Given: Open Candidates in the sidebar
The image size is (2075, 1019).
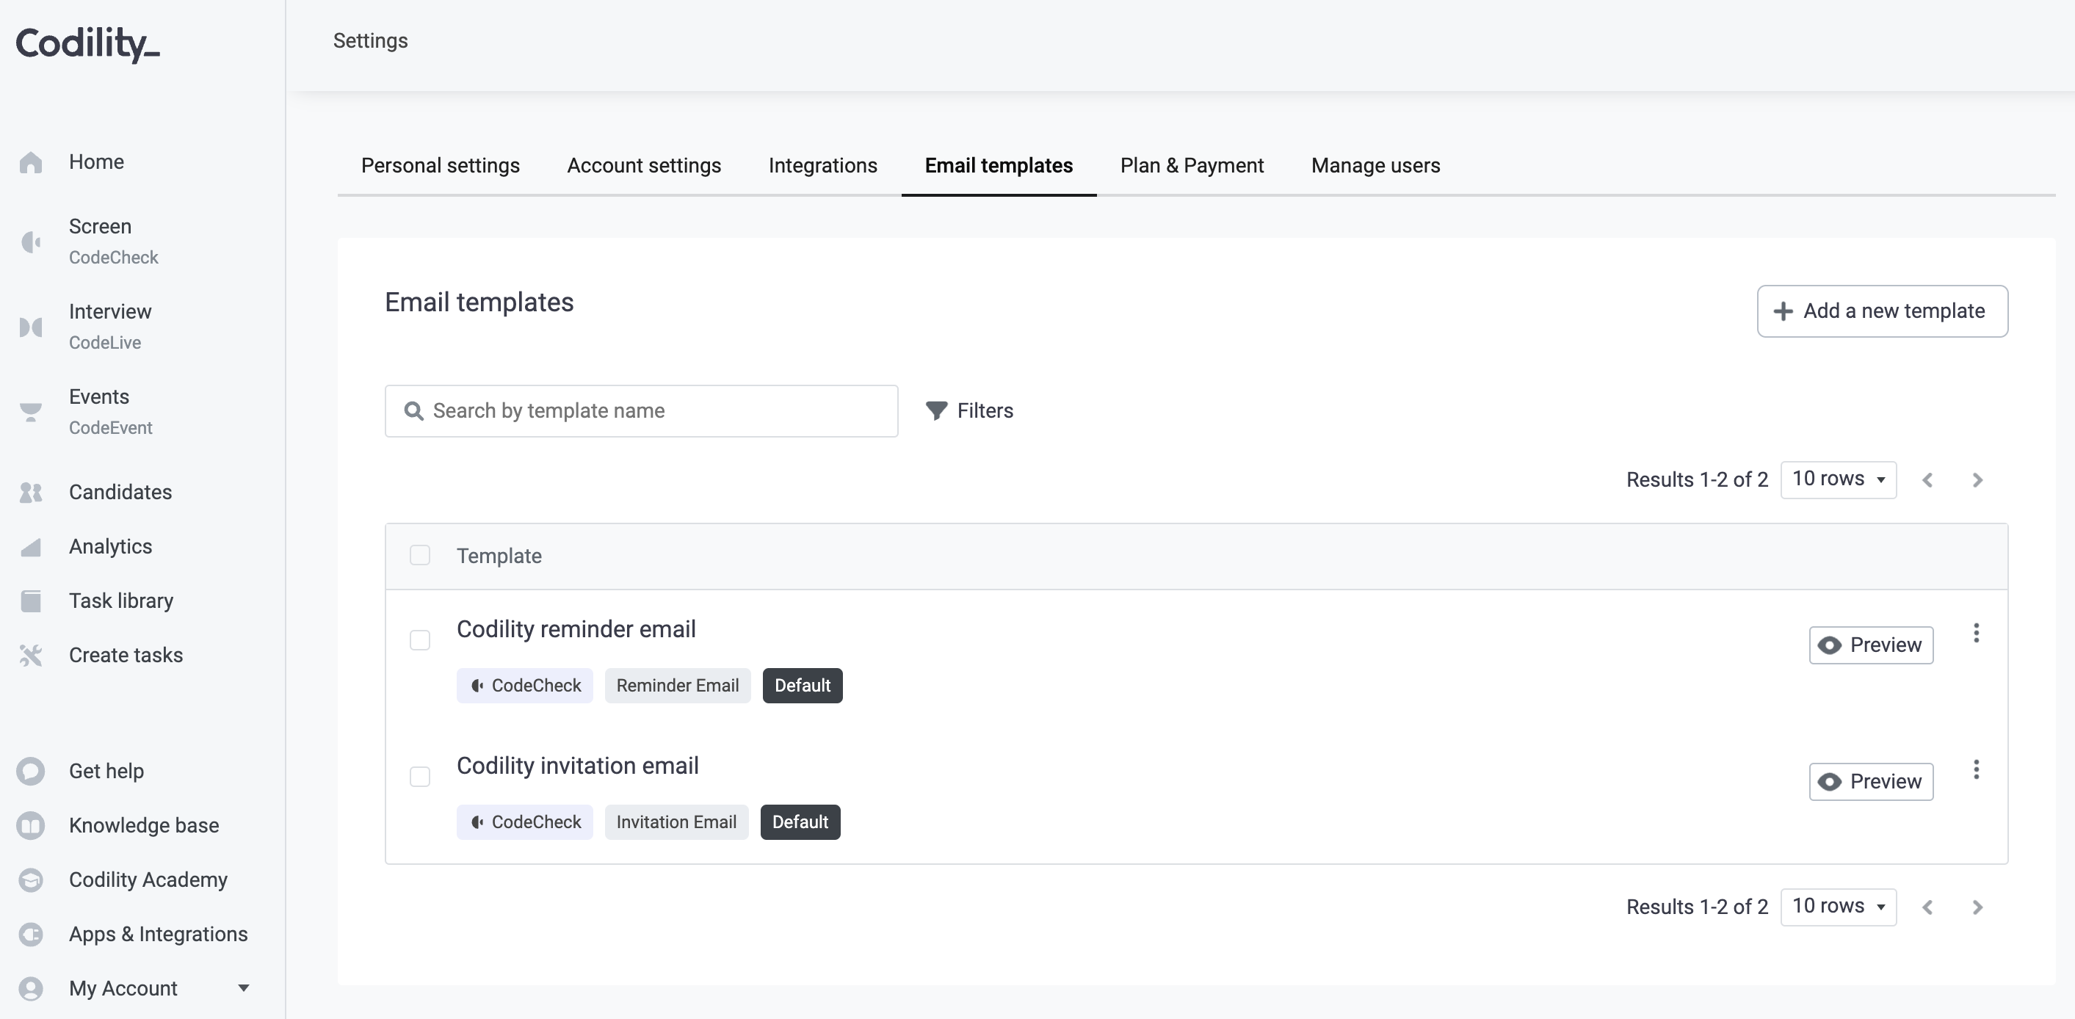Looking at the screenshot, I should (x=120, y=492).
